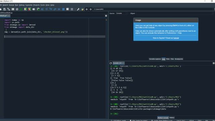
Task: Click the empty highlighted editor line
Action: (54, 37)
